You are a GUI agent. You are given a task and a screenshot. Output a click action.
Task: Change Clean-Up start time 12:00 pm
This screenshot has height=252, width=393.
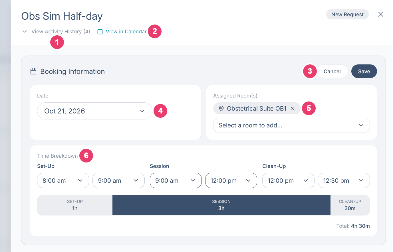click(x=288, y=180)
